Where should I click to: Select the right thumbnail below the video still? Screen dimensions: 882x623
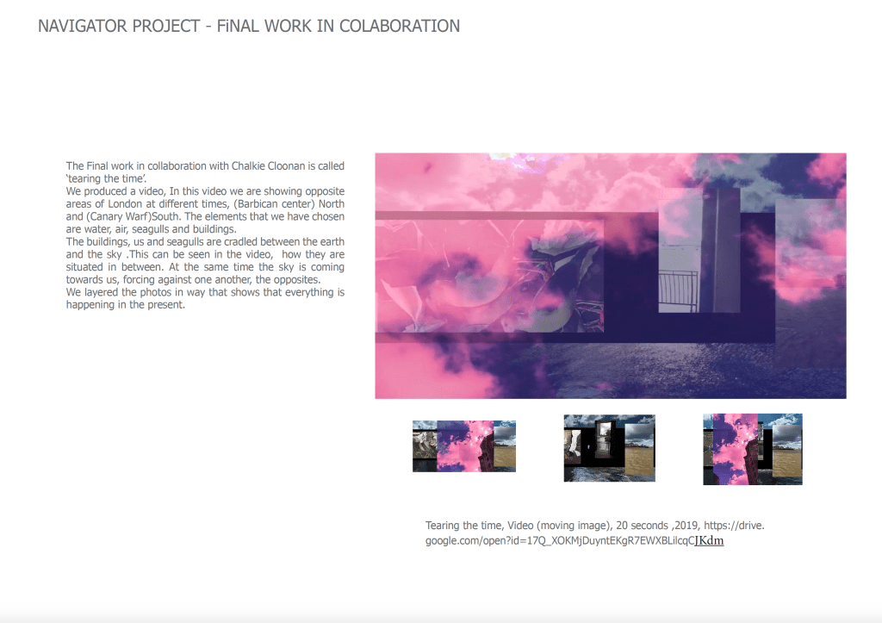click(752, 449)
